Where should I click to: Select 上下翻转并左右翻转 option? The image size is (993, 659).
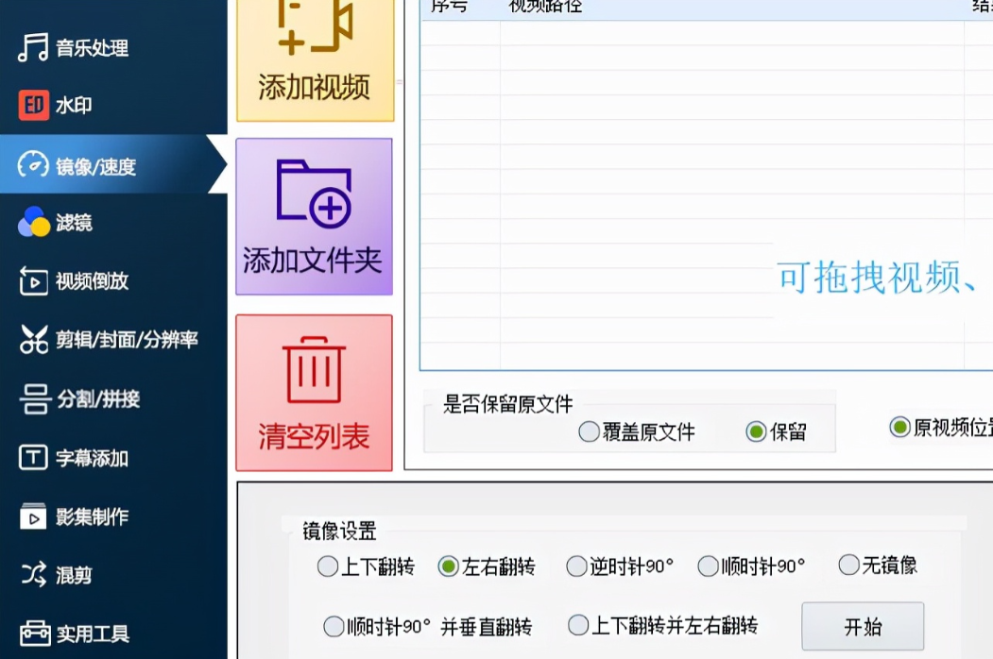pyautogui.click(x=578, y=625)
